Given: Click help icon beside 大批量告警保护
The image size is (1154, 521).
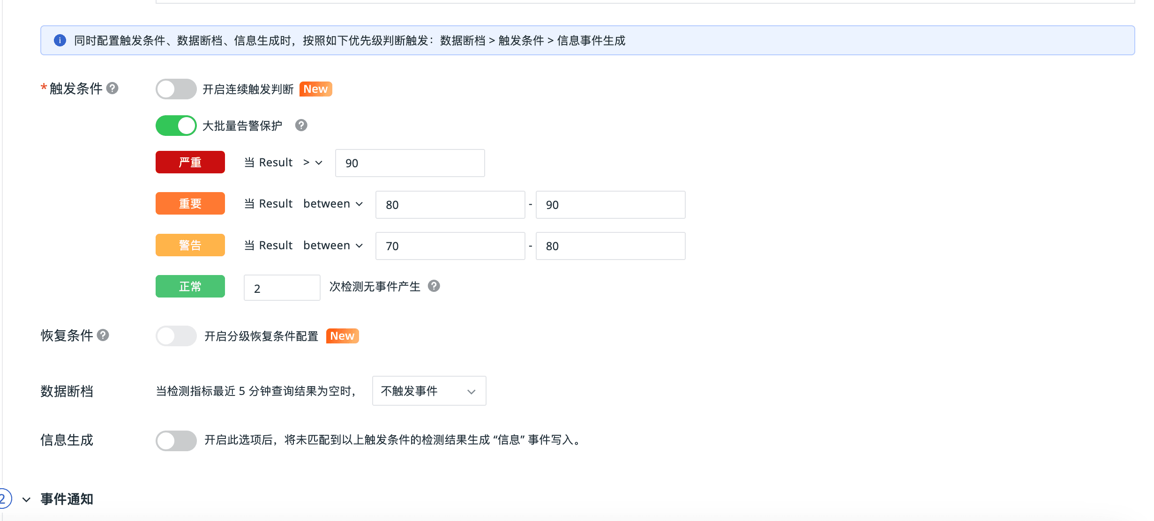Looking at the screenshot, I should [x=301, y=125].
